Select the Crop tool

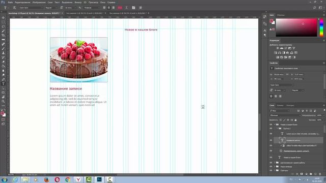pyautogui.click(x=3, y=35)
